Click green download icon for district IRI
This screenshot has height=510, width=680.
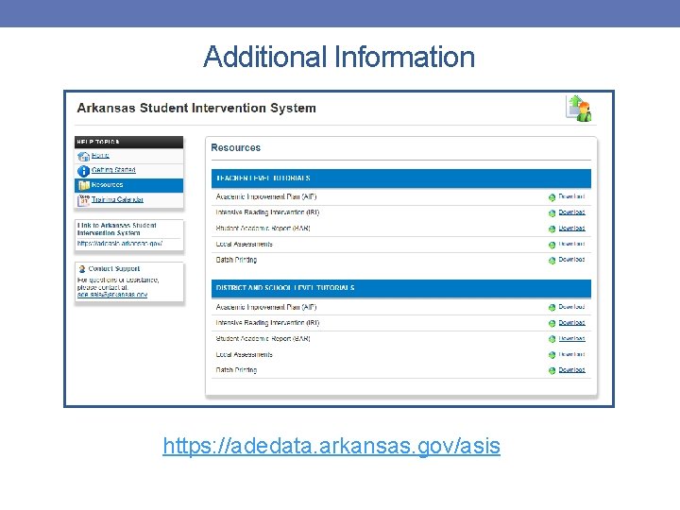(x=552, y=324)
